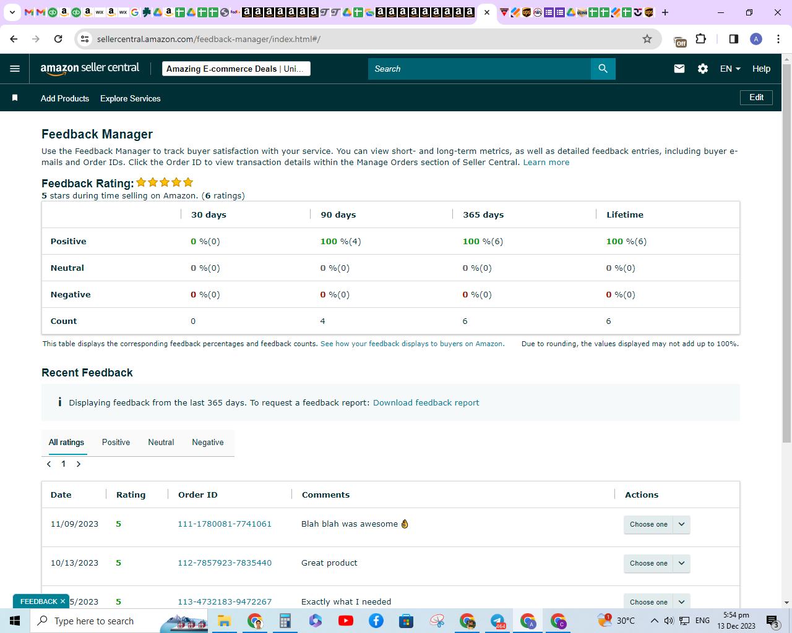Bookmark this page with star icon
Viewport: 792px width, 633px height.
pos(647,39)
